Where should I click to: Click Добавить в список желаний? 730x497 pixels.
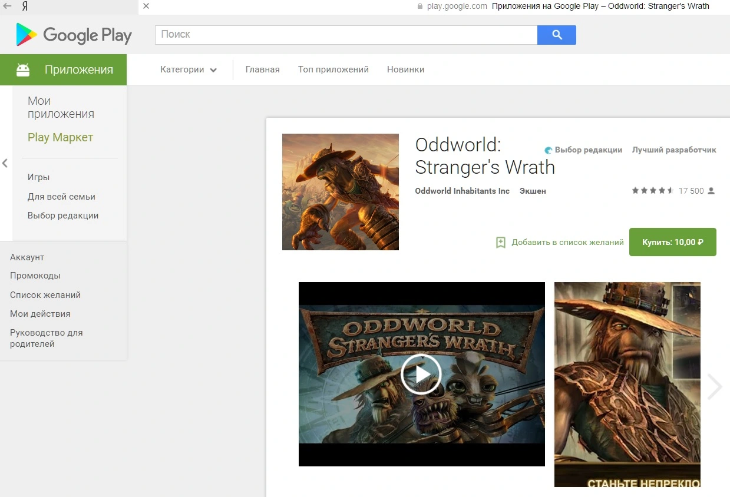(567, 242)
